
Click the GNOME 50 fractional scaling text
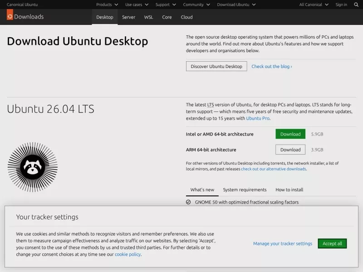[x=246, y=202]
